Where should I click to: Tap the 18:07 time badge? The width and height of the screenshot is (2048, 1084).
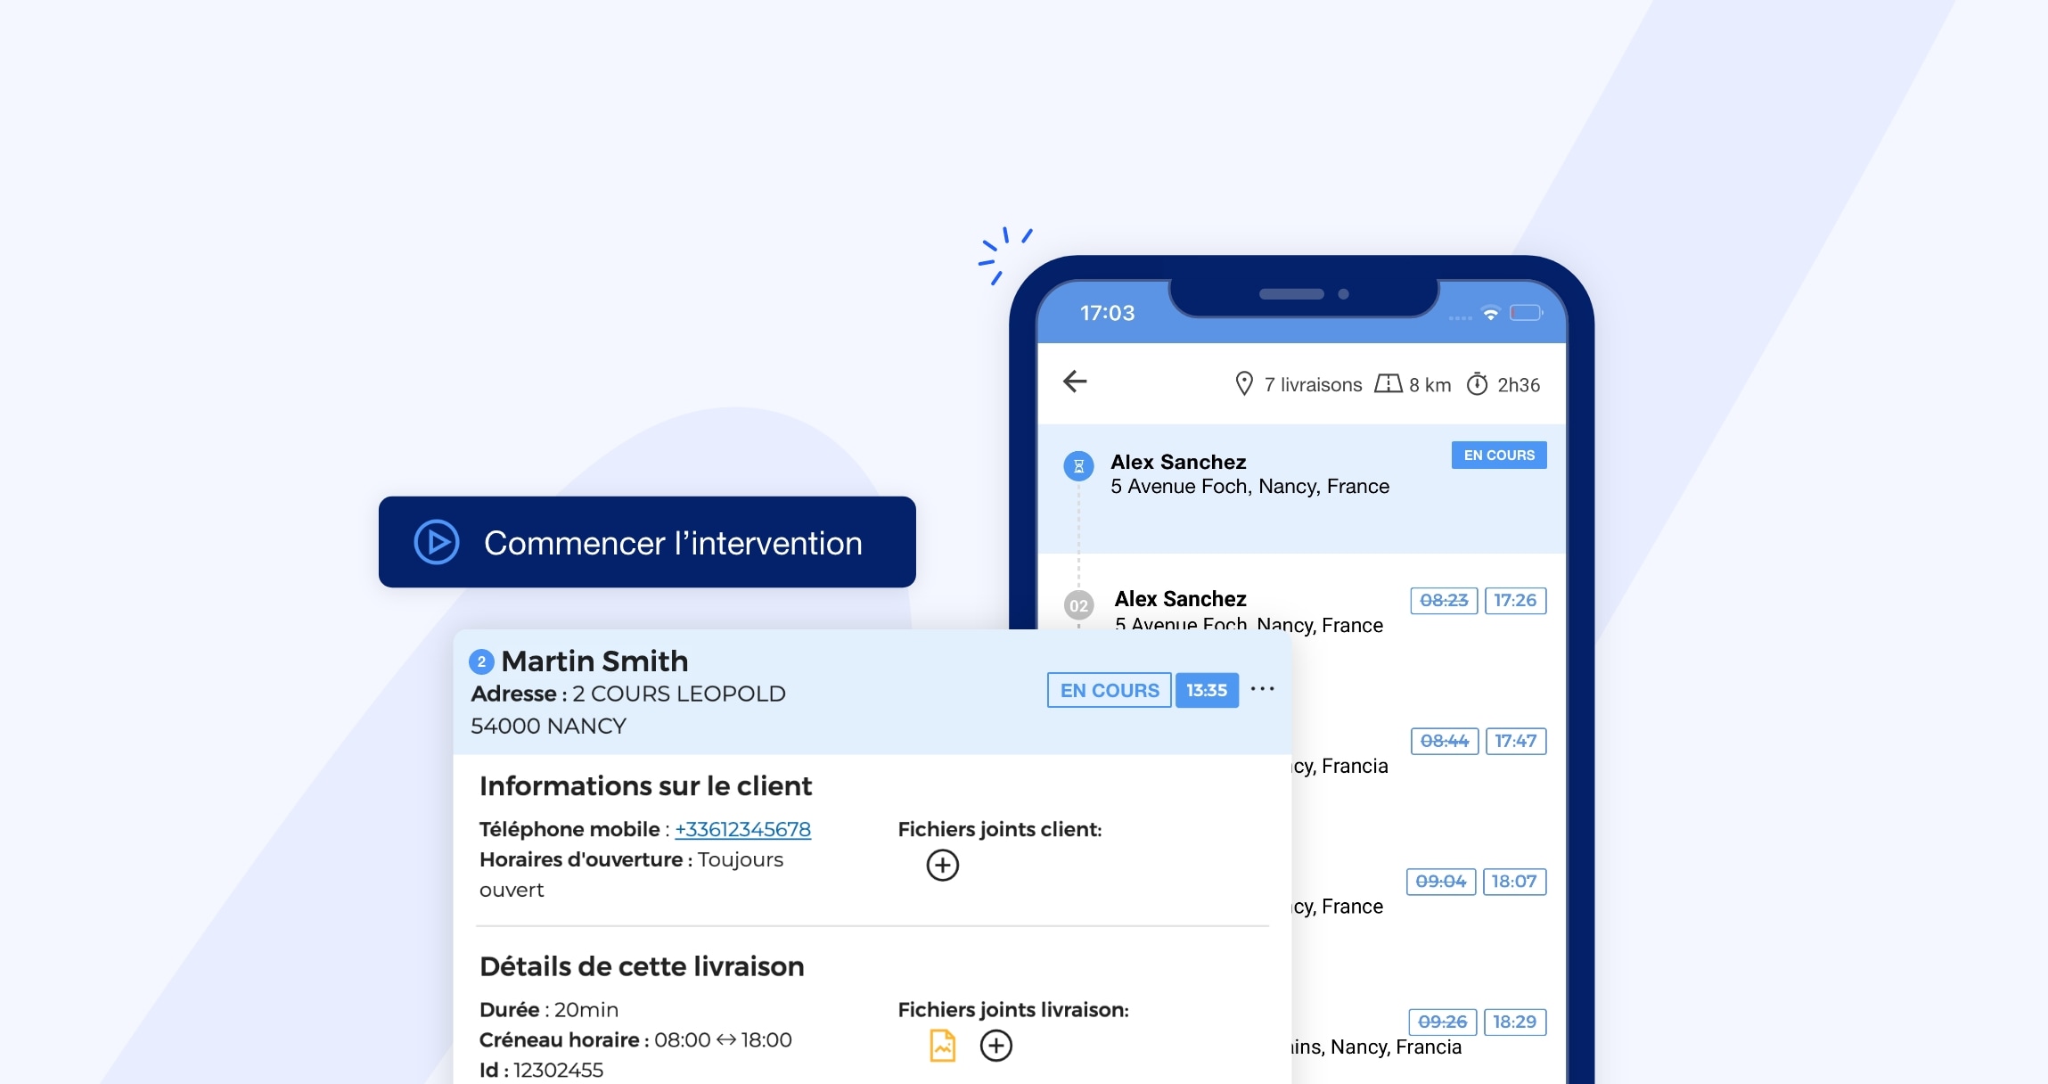pos(1514,881)
